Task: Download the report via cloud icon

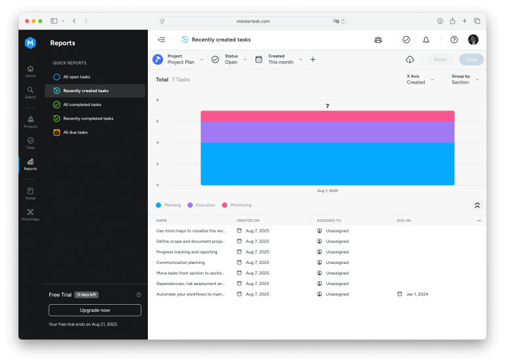Action: tap(410, 59)
